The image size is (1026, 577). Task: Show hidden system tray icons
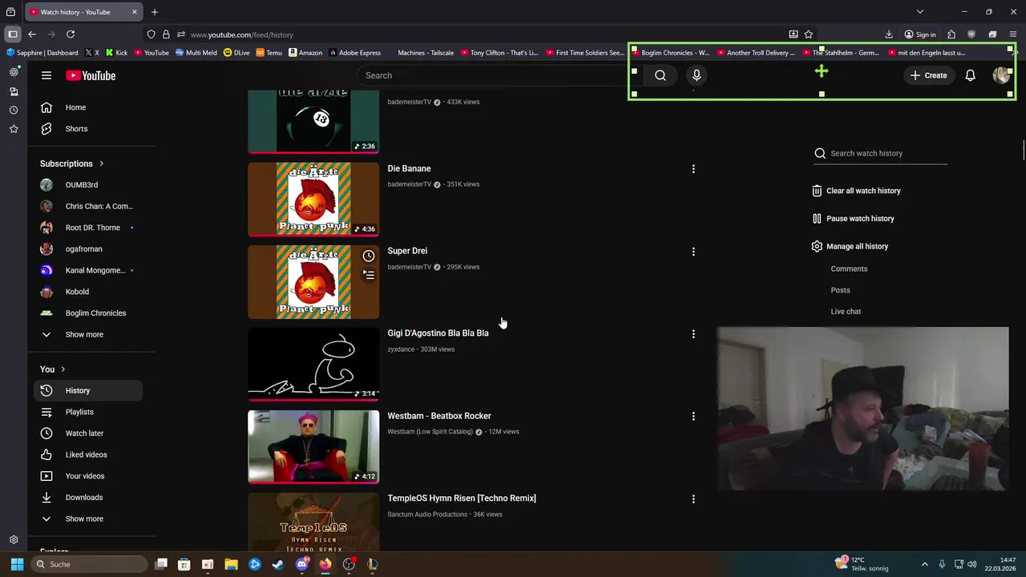[924, 564]
